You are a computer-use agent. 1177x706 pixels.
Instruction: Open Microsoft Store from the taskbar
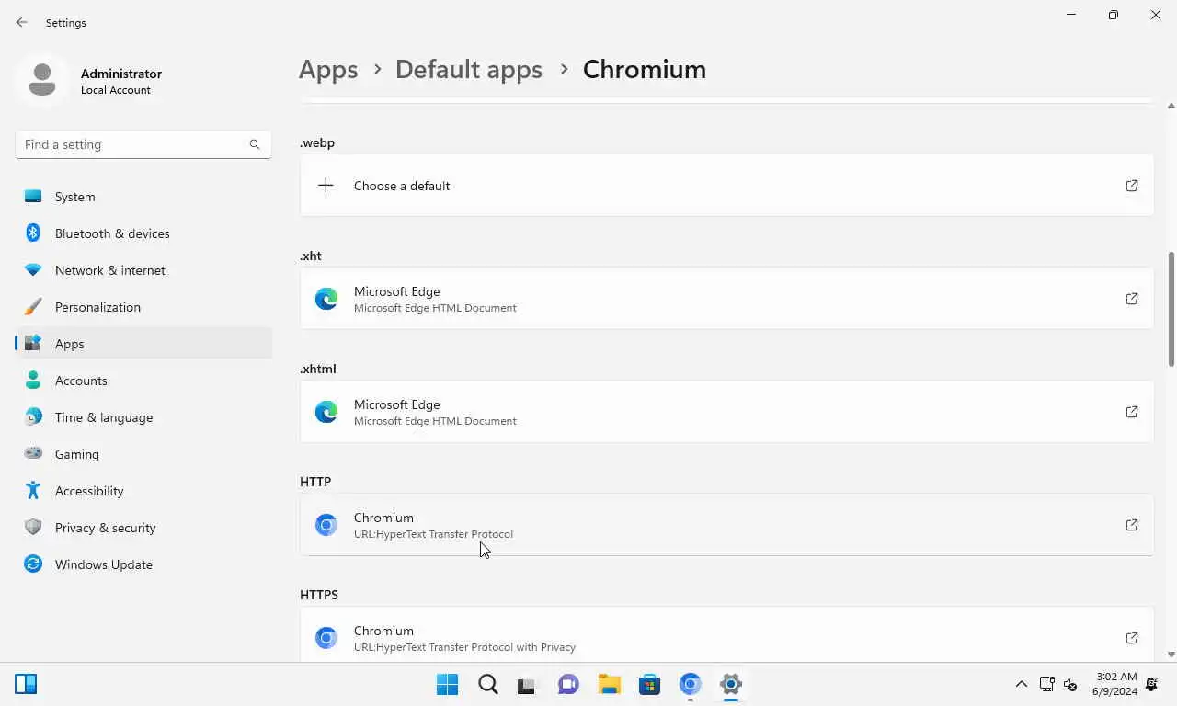[650, 684]
